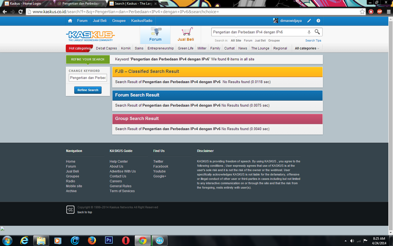This screenshot has width=393, height=246.
Task: Click the back to top link
Action: click(x=85, y=212)
